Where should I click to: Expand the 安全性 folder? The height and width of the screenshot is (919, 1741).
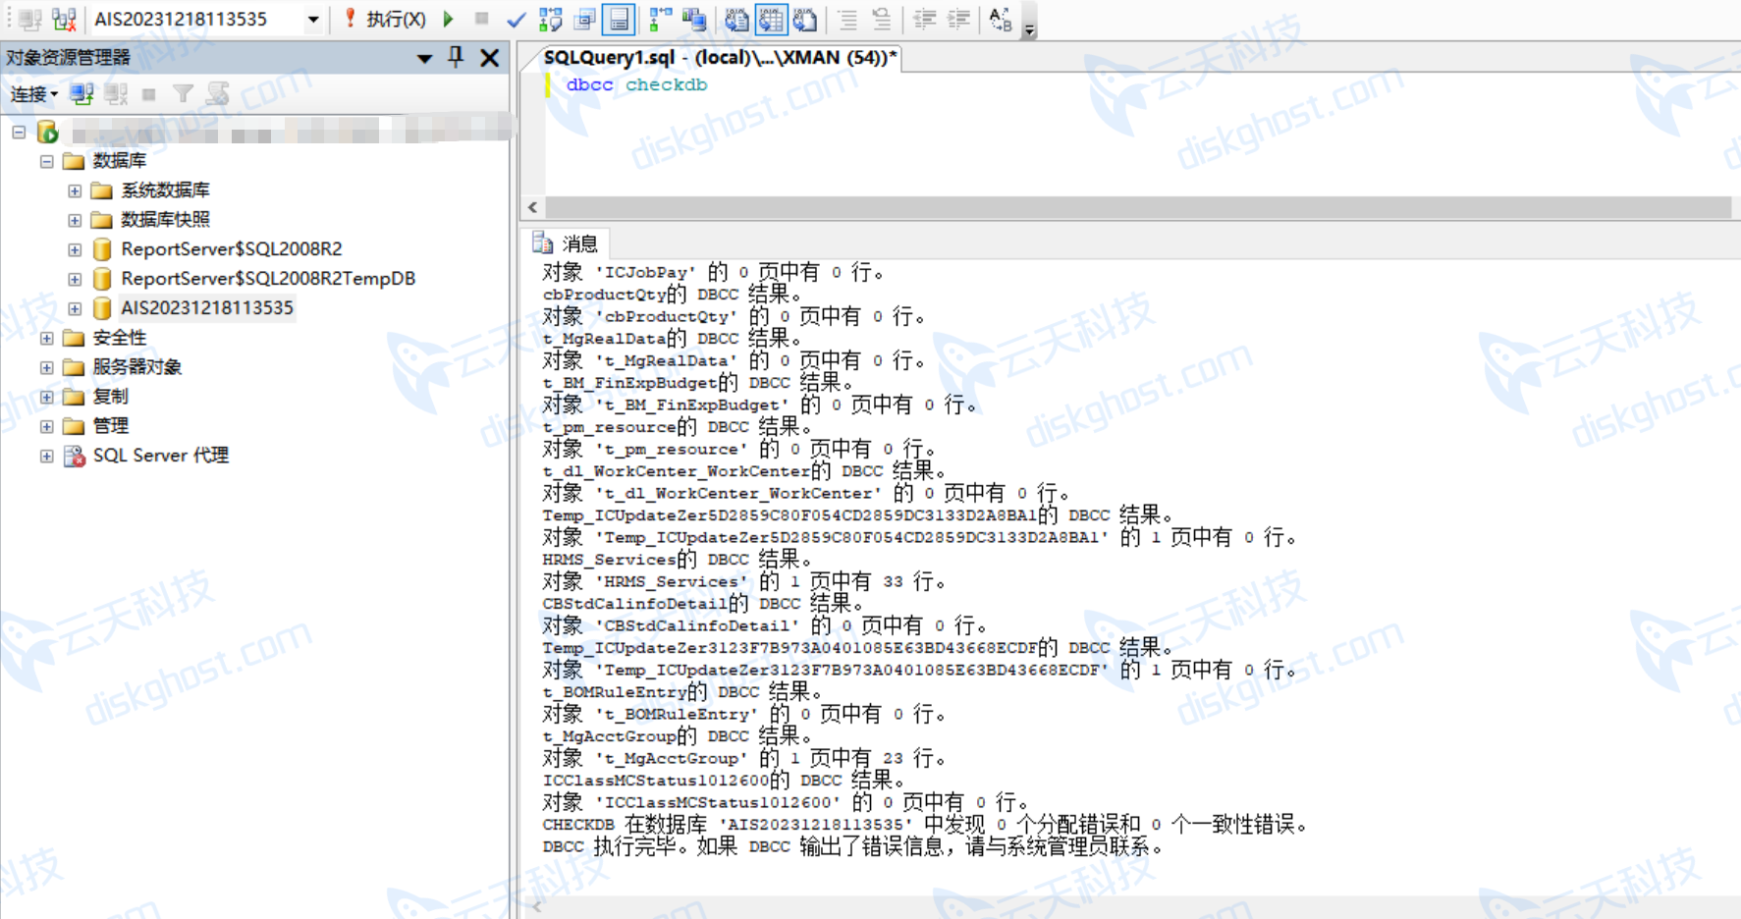[x=46, y=338]
